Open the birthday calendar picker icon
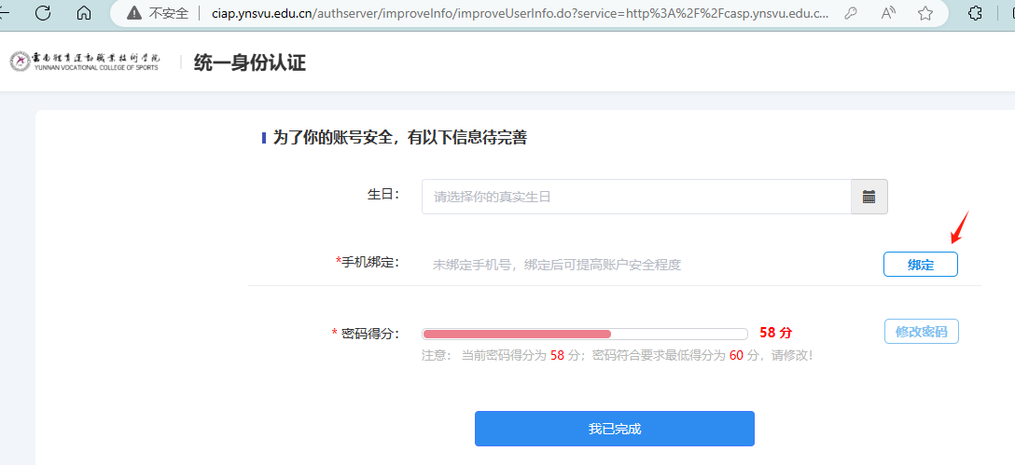Screen dimensions: 1015x465 [x=869, y=197]
